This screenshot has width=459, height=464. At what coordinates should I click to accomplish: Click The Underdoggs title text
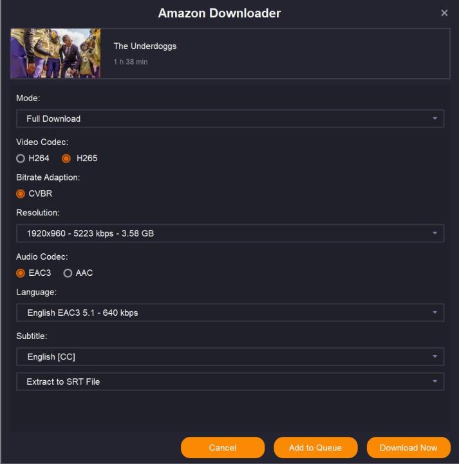145,46
